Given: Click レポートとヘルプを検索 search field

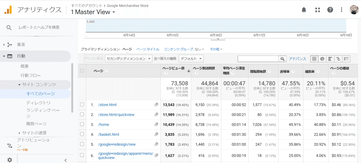Looking at the screenshot, I should pos(39,27).
